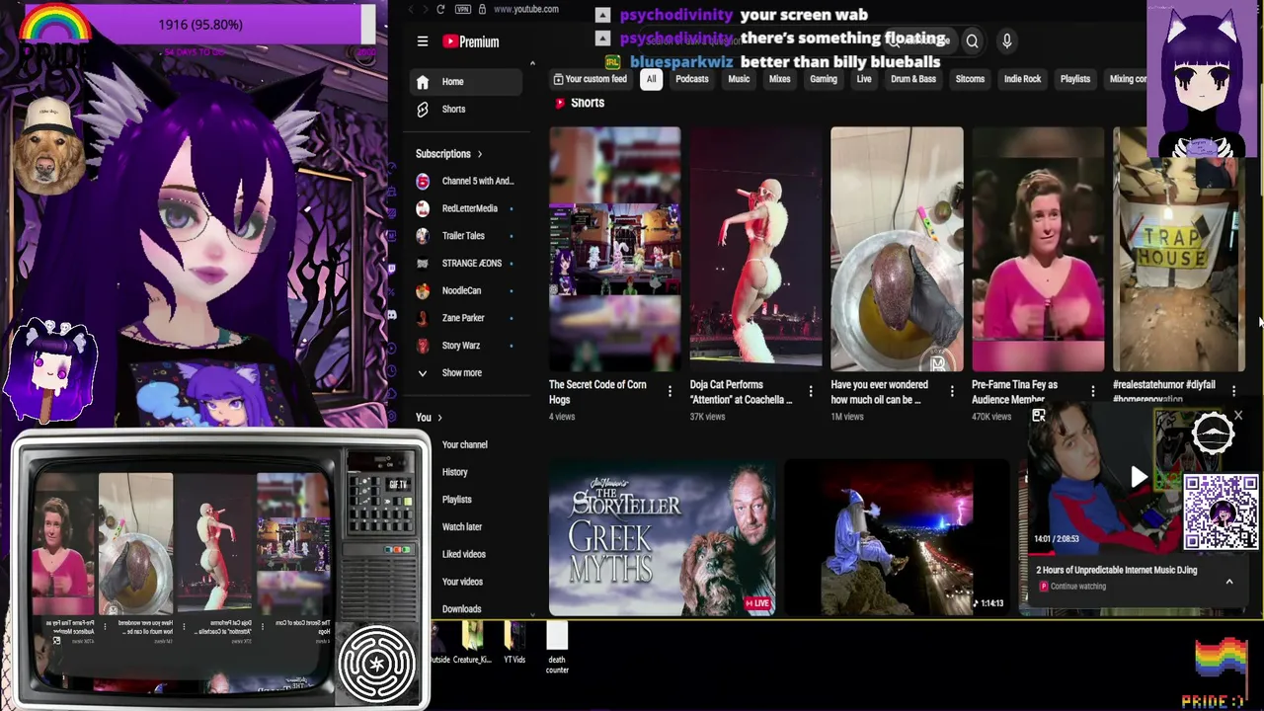This screenshot has width=1264, height=711.
Task: Open options for The Secret Code of Corn Hogs
Action: click(x=670, y=392)
